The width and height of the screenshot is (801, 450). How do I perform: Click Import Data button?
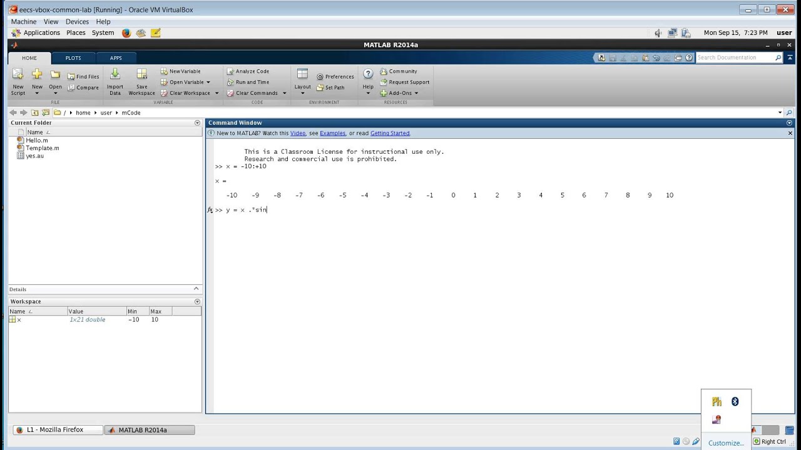point(115,82)
